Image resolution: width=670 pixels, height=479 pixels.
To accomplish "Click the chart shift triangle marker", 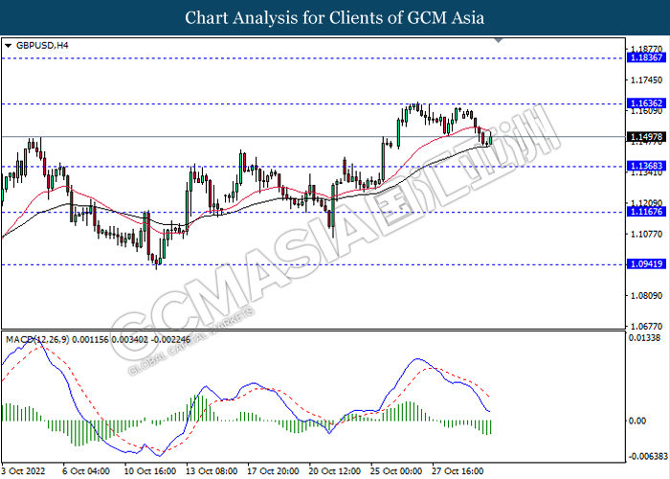I will point(499,40).
